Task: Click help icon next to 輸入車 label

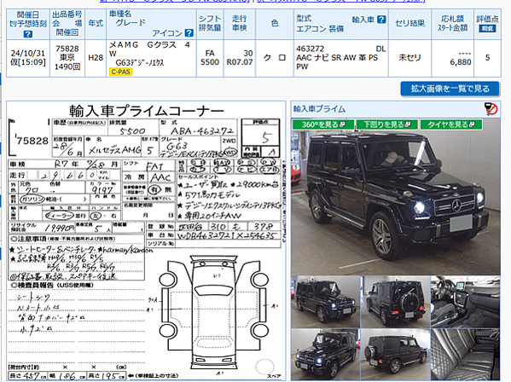Action: [x=381, y=20]
